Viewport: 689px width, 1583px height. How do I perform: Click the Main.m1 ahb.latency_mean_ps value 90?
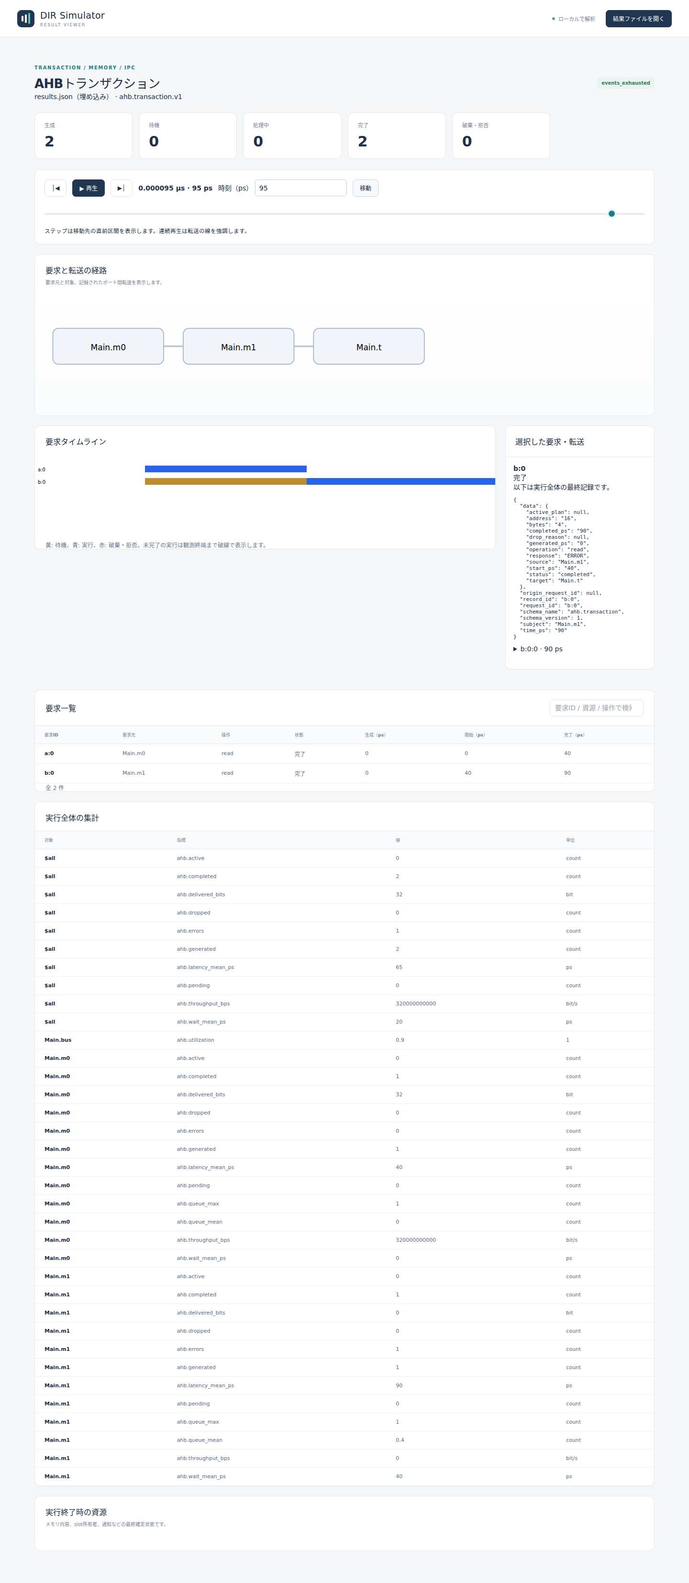(x=399, y=1385)
